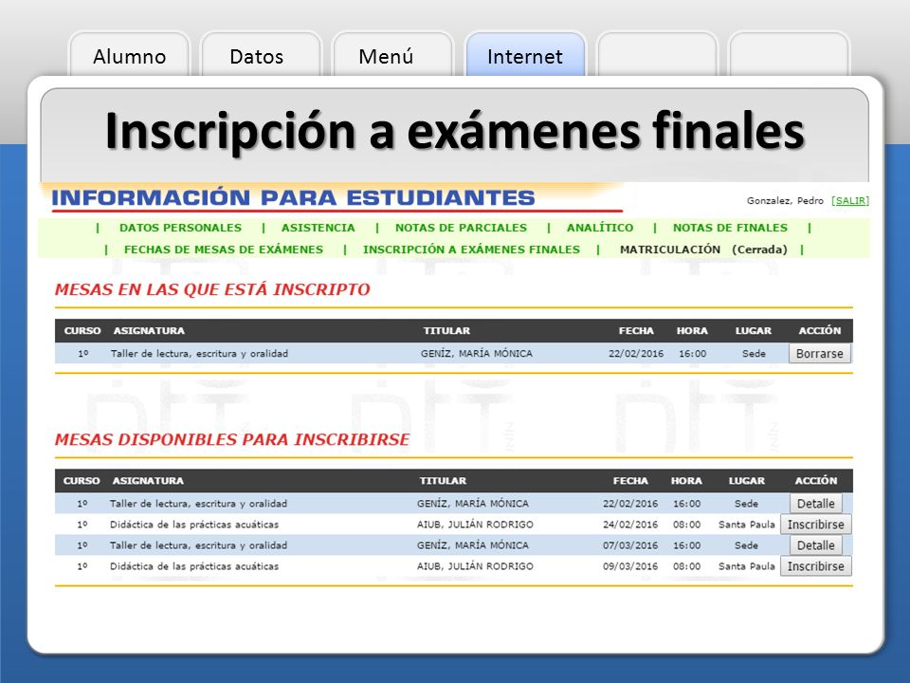Click INFORMACIÓN PARA ESTUDIANTES header
Viewport: 910px width, 683px height.
[293, 197]
